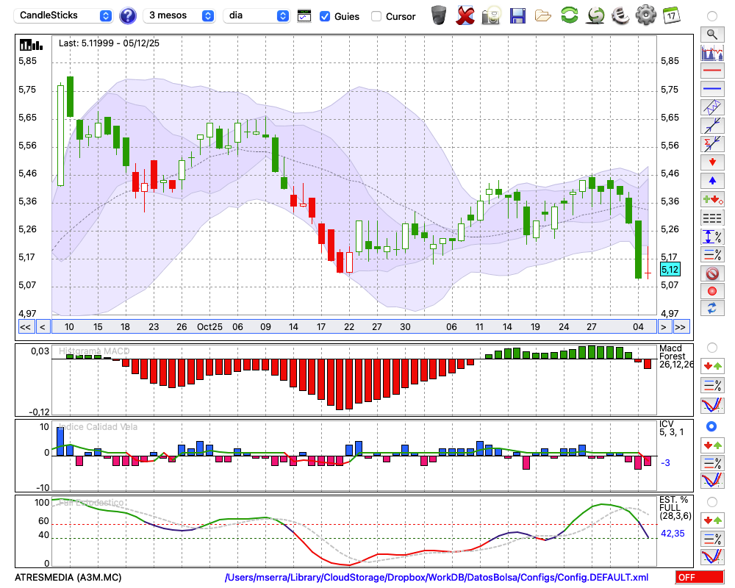Click the Macd Forest 26,12,26 label
The image size is (735, 588).
(675, 356)
